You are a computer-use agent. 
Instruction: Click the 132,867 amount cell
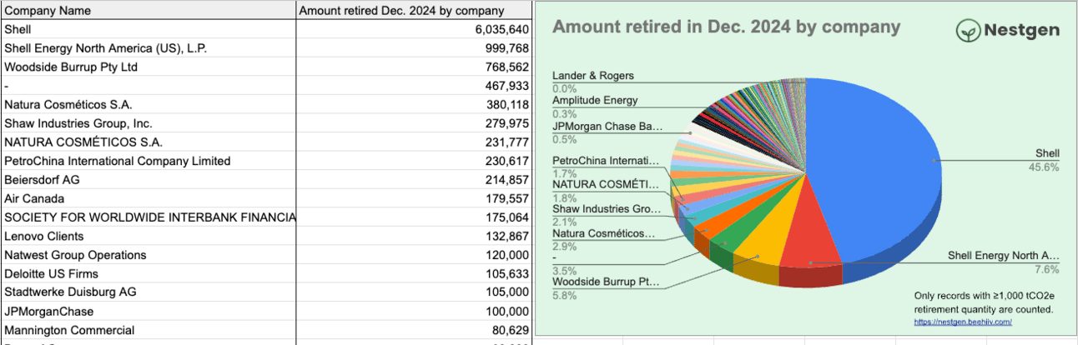[415, 236]
